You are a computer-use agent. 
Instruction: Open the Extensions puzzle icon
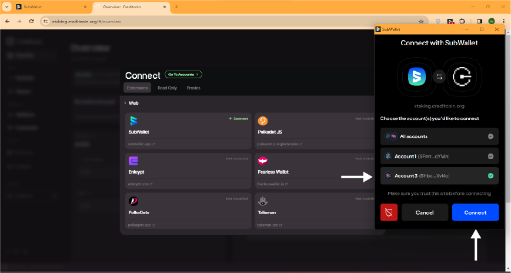click(462, 21)
